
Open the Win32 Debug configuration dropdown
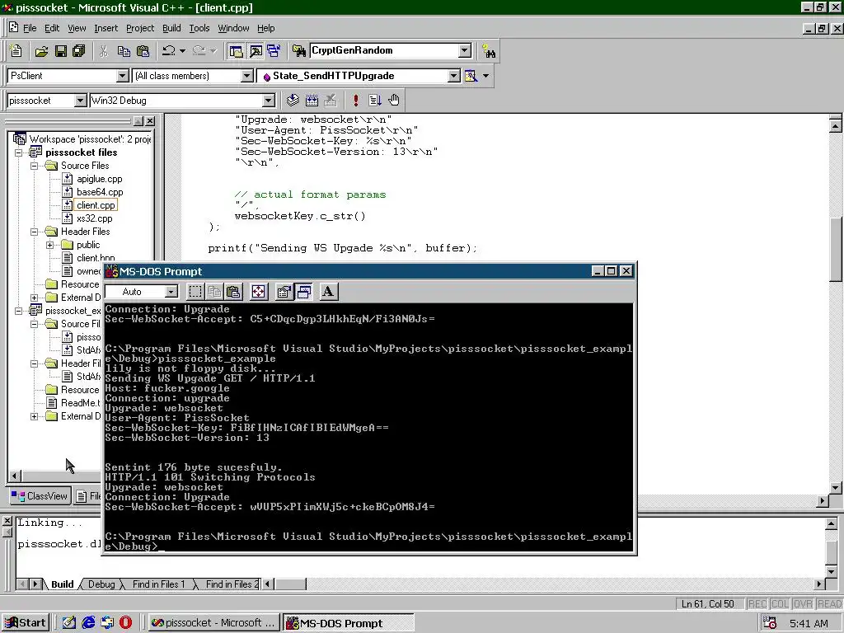pos(269,101)
